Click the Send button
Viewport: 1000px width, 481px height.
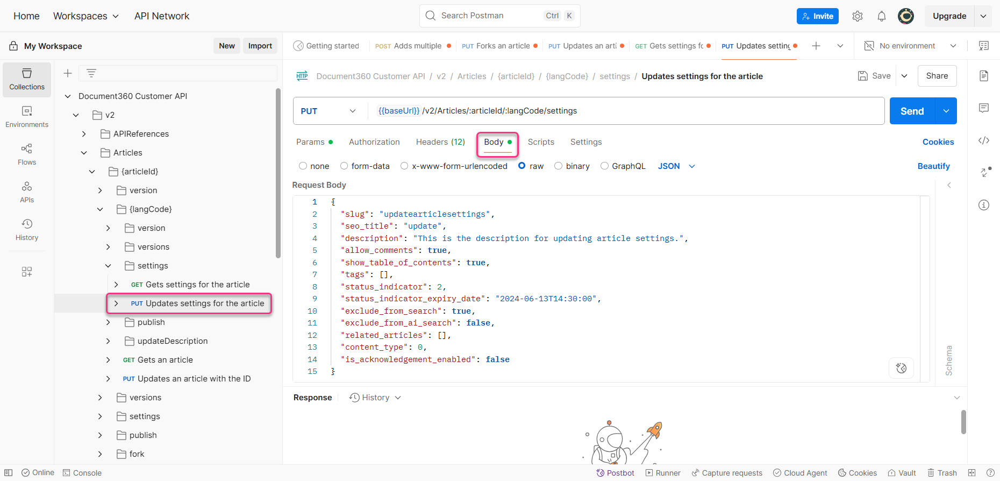coord(912,111)
